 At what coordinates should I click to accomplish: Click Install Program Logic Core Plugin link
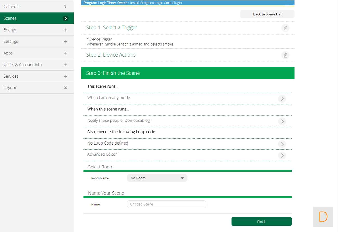[156, 3]
